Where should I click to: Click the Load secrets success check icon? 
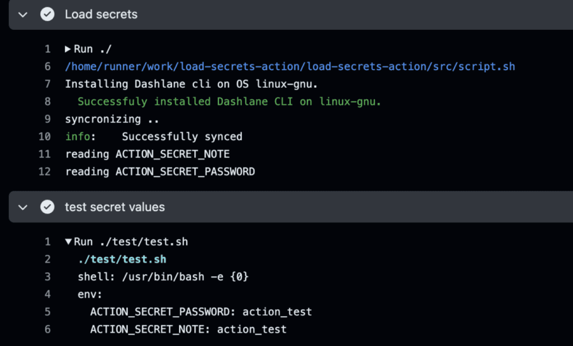click(47, 14)
